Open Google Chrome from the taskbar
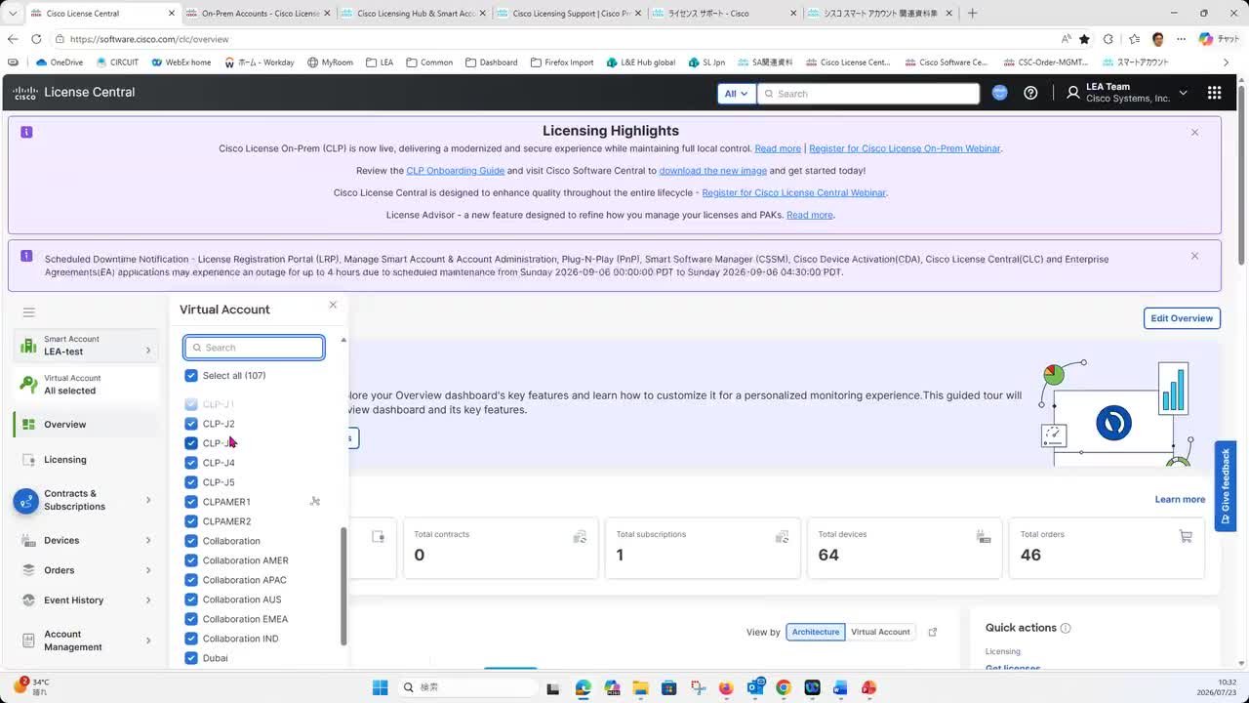The height and width of the screenshot is (703, 1249). click(783, 687)
